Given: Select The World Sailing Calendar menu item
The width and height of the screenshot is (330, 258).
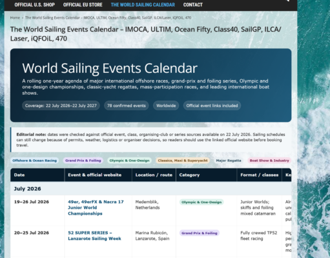Looking at the screenshot, I should [x=143, y=5].
